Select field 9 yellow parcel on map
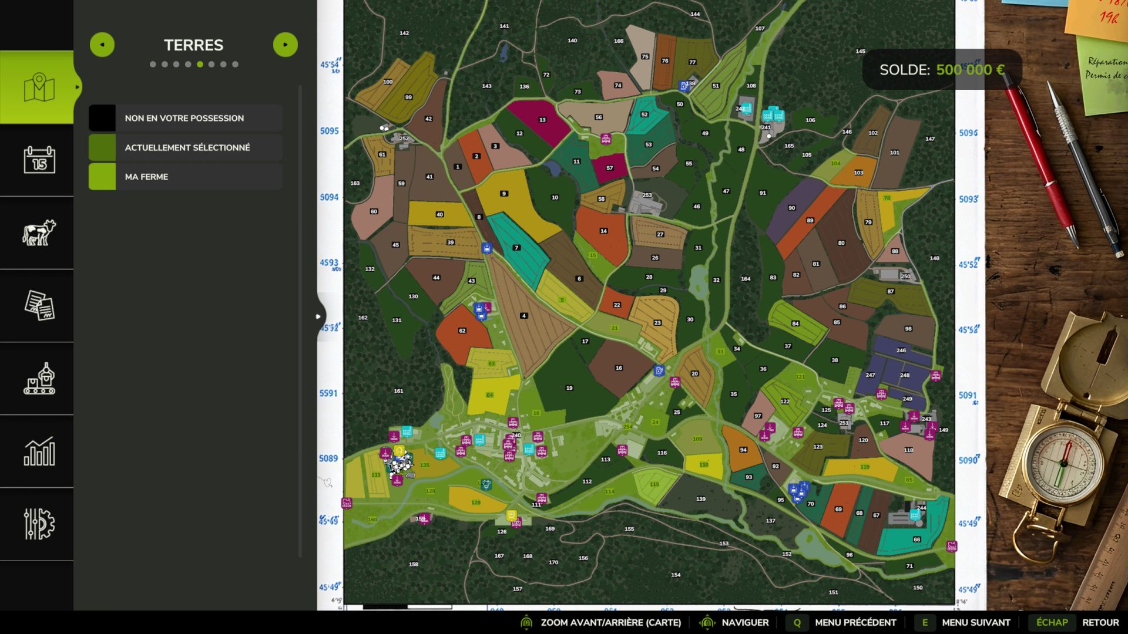Image resolution: width=1128 pixels, height=634 pixels. pos(504,194)
